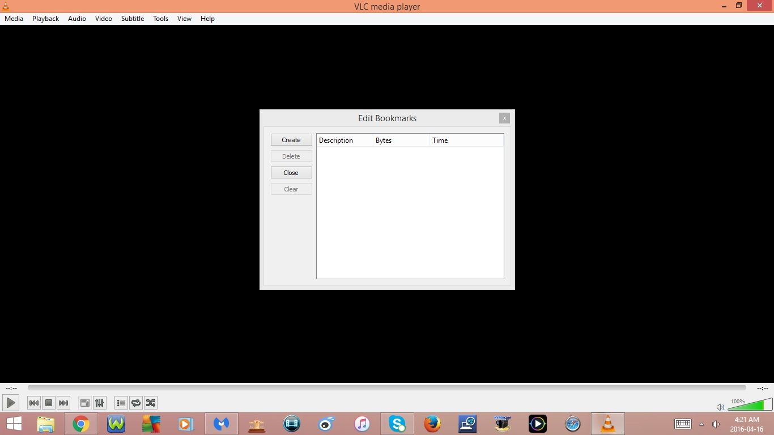Open the Tools menu
The image size is (774, 435).
tap(160, 19)
